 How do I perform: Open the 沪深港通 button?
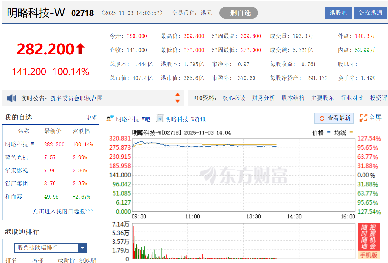tap(371, 13)
